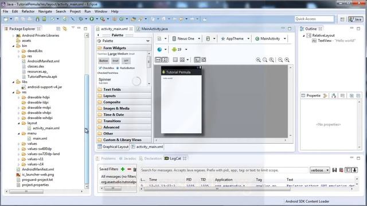Select the Button widget in palette
This screenshot has width=367, height=206.
tap(103, 61)
